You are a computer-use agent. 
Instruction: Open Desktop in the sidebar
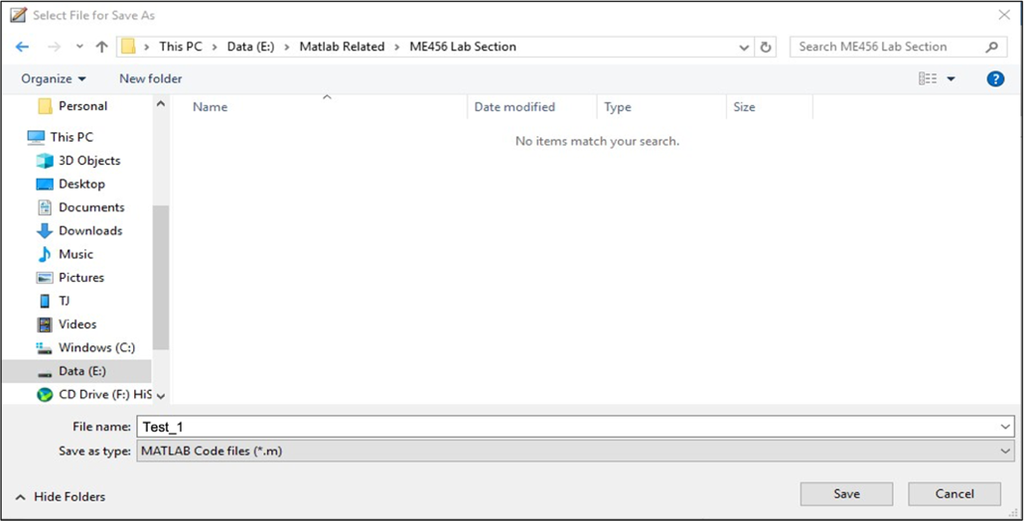[x=71, y=185]
